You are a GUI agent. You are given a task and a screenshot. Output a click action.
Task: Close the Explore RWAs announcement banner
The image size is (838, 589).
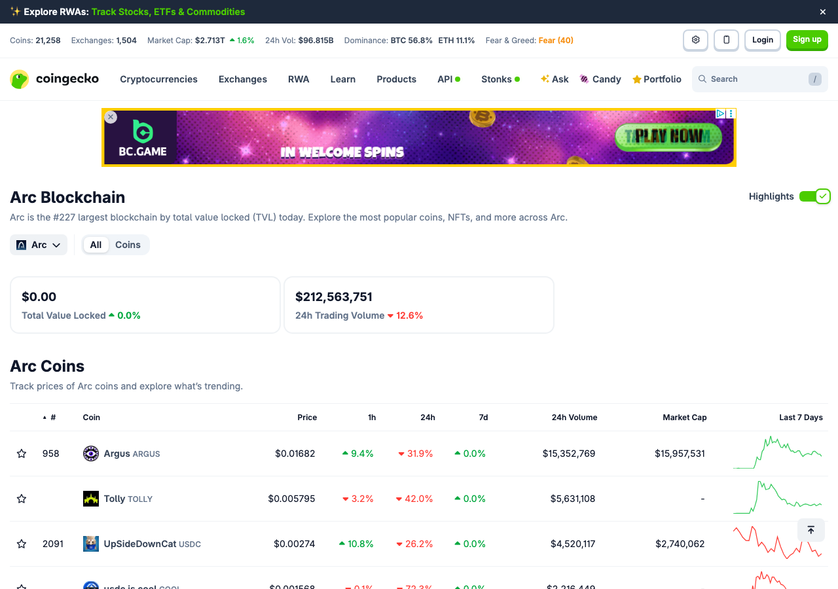tap(823, 12)
